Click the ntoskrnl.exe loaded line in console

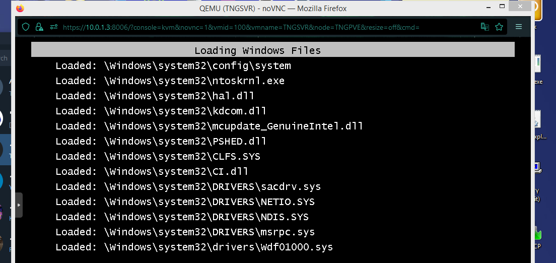tap(170, 81)
